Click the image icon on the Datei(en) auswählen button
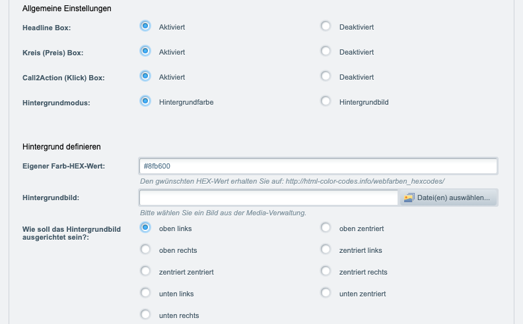The image size is (523, 324). click(x=409, y=198)
